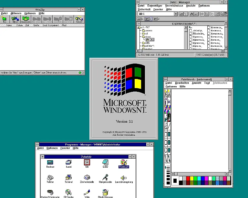Open Paintbrush's Text menu
248x198 pixels.
[207, 83]
